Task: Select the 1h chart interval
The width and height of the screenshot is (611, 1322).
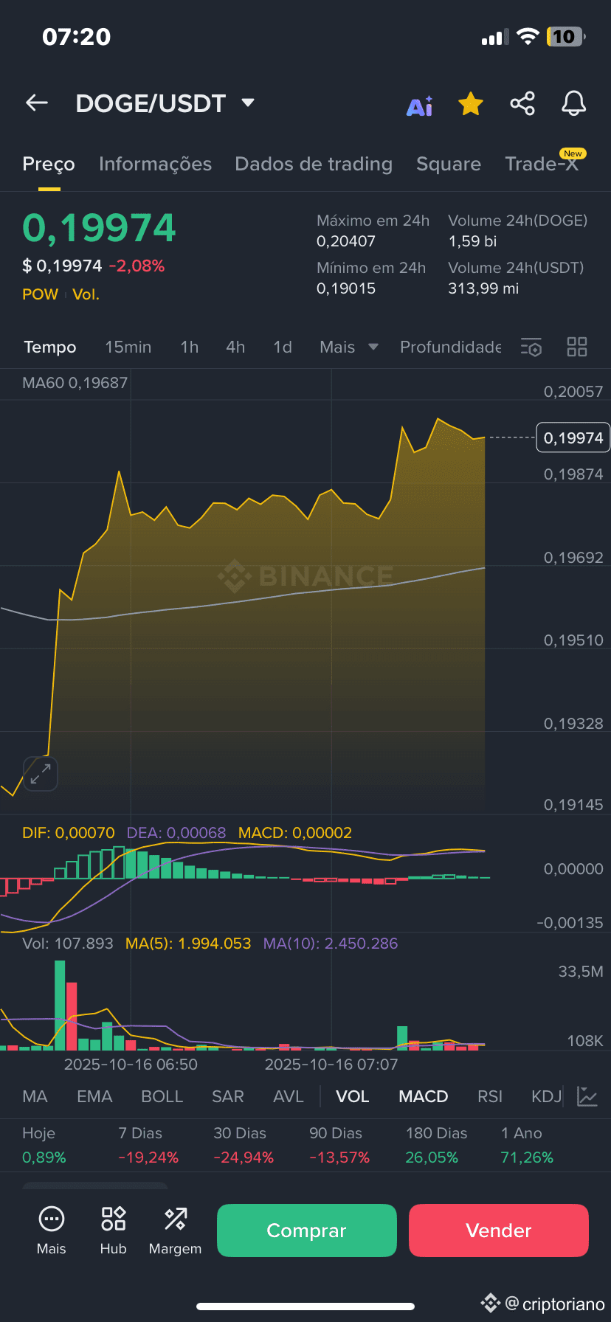Action: (190, 347)
